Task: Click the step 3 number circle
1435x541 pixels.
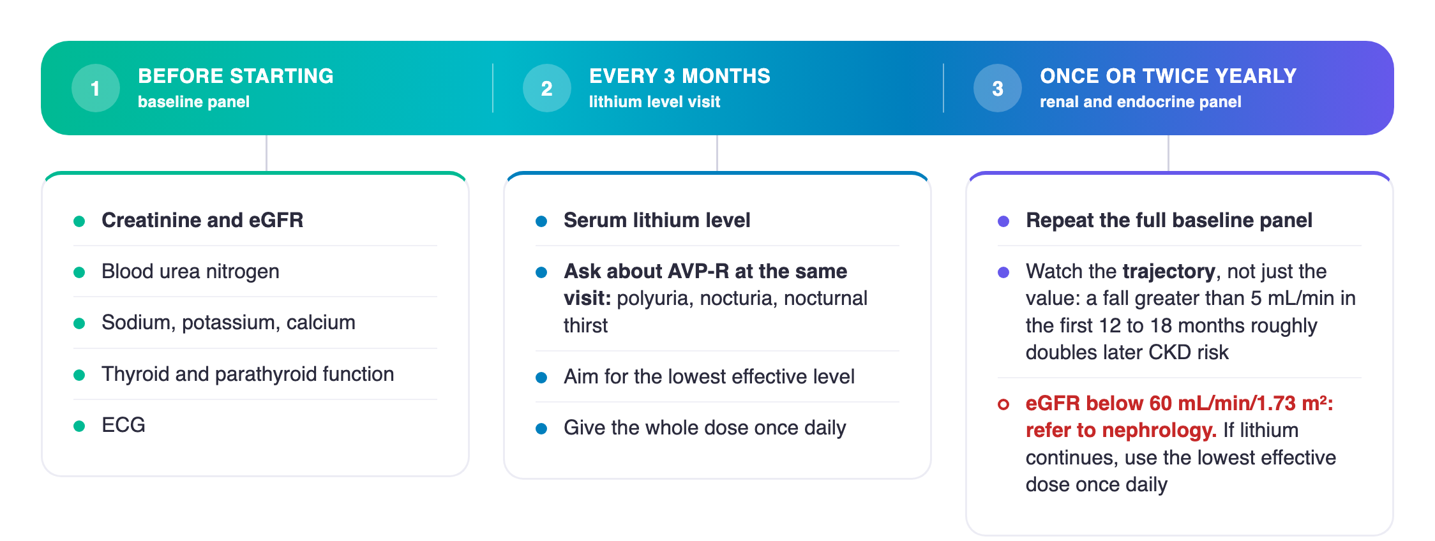Action: [997, 88]
